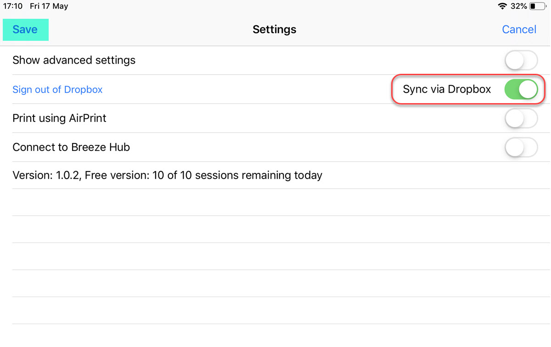Image resolution: width=551 pixels, height=347 pixels.
Task: Tap the Version 1.0.2 text
Action: 46,175
